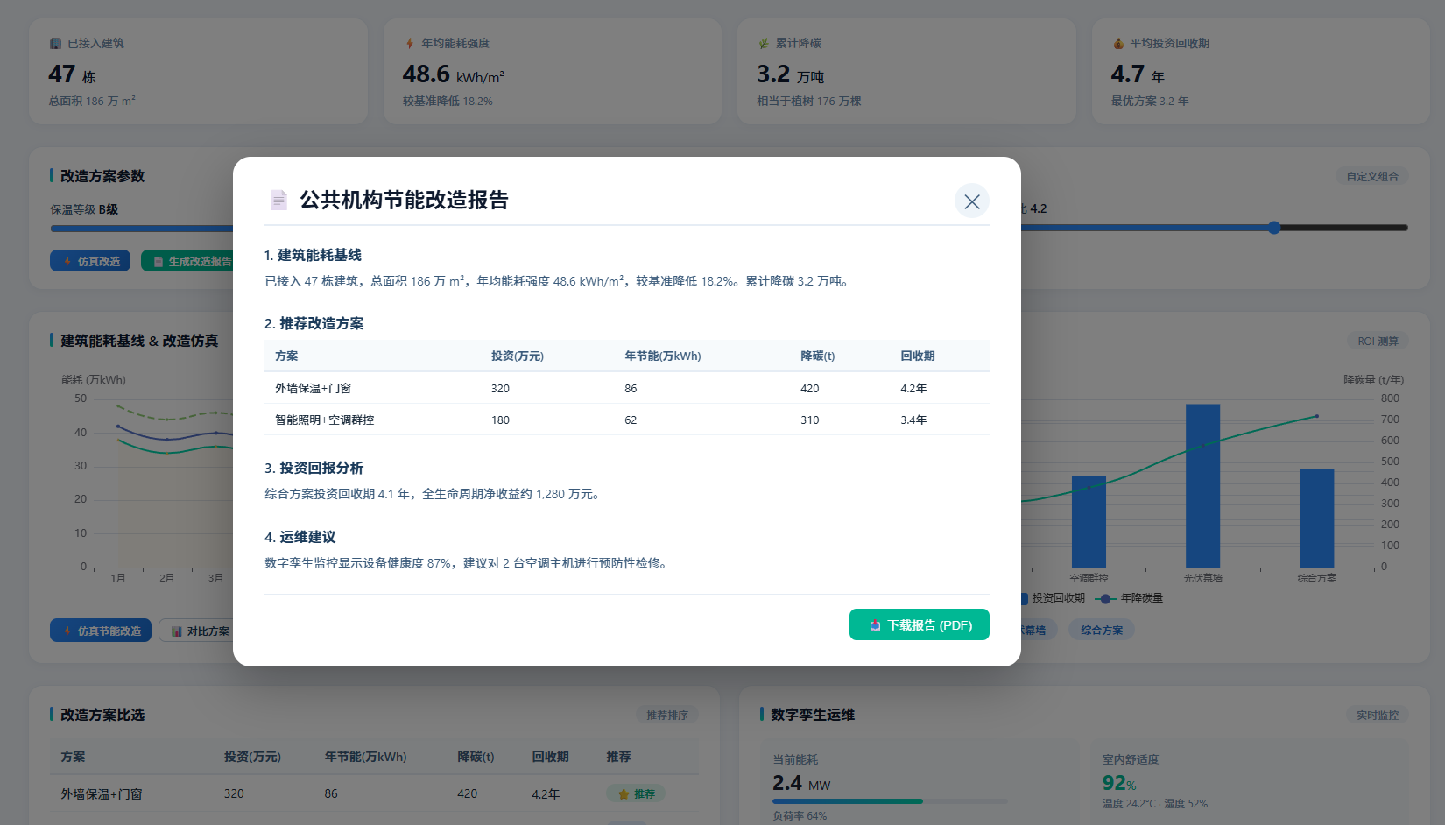Click the 综合方案 bar in the chart
Viewport: 1445px width, 825px height.
[1316, 518]
